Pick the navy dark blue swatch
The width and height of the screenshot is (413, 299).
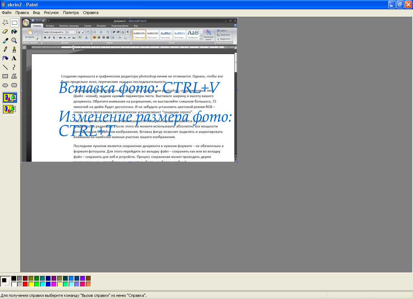point(48,279)
